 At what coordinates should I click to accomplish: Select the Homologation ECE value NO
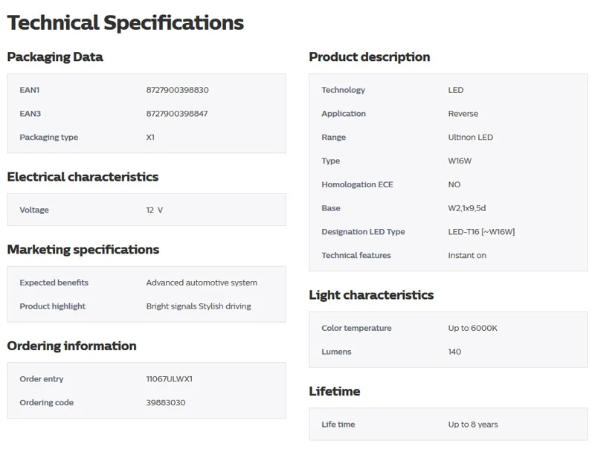tap(454, 184)
